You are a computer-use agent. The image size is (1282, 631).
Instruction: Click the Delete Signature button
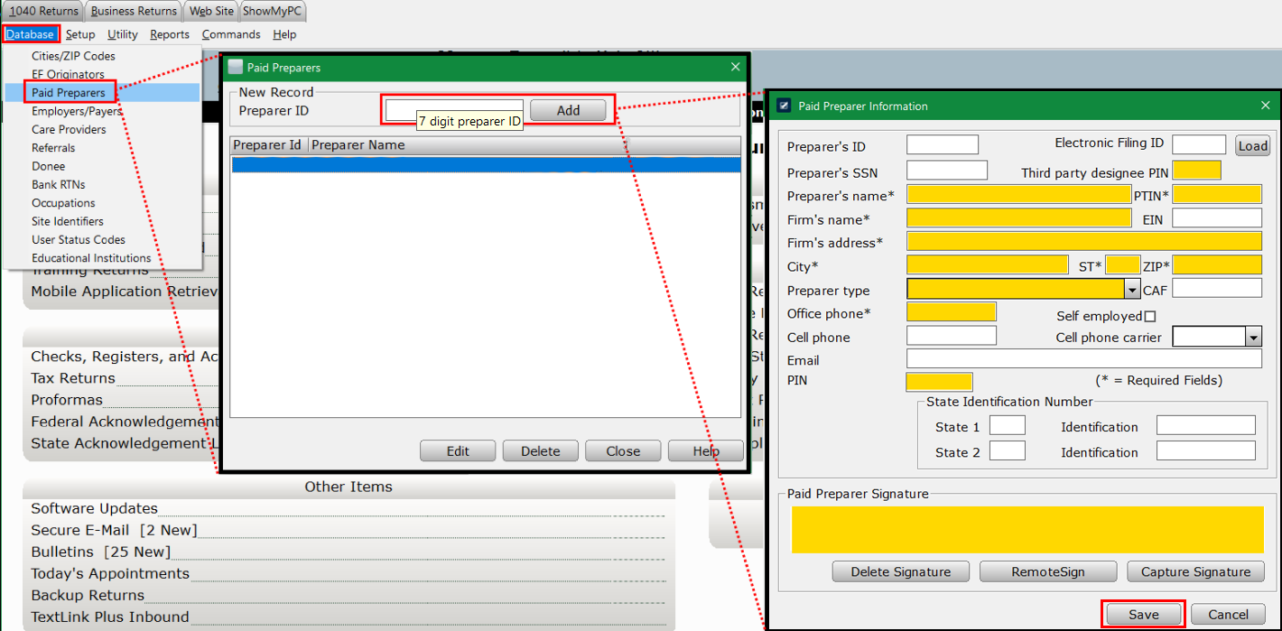[x=900, y=571]
